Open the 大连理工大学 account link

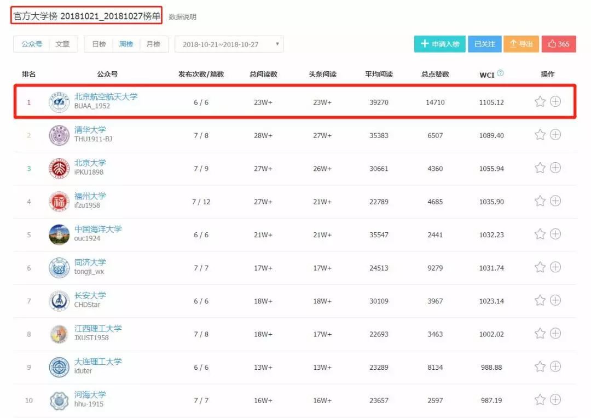click(98, 362)
